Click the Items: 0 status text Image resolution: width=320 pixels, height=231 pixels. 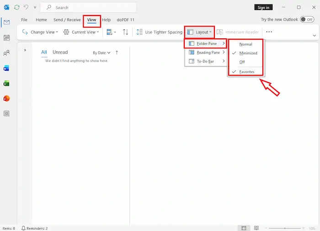pyautogui.click(x=9, y=228)
